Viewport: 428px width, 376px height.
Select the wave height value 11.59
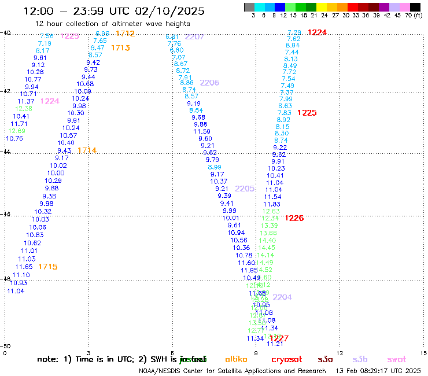[202, 132]
